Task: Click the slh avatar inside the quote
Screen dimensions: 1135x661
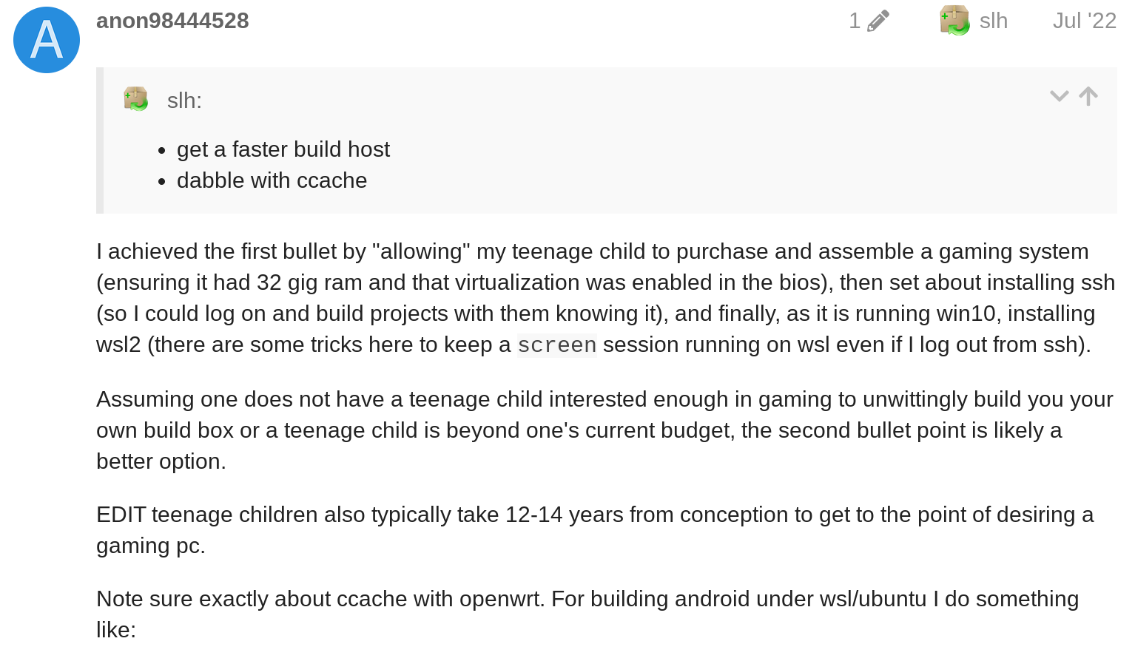Action: [x=136, y=99]
